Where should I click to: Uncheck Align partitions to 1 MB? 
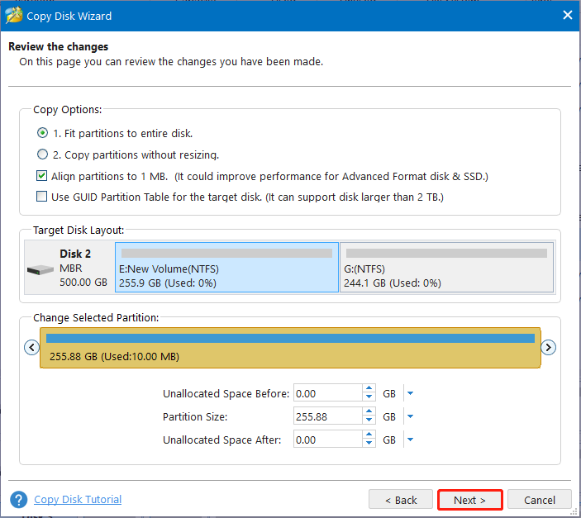click(x=42, y=176)
